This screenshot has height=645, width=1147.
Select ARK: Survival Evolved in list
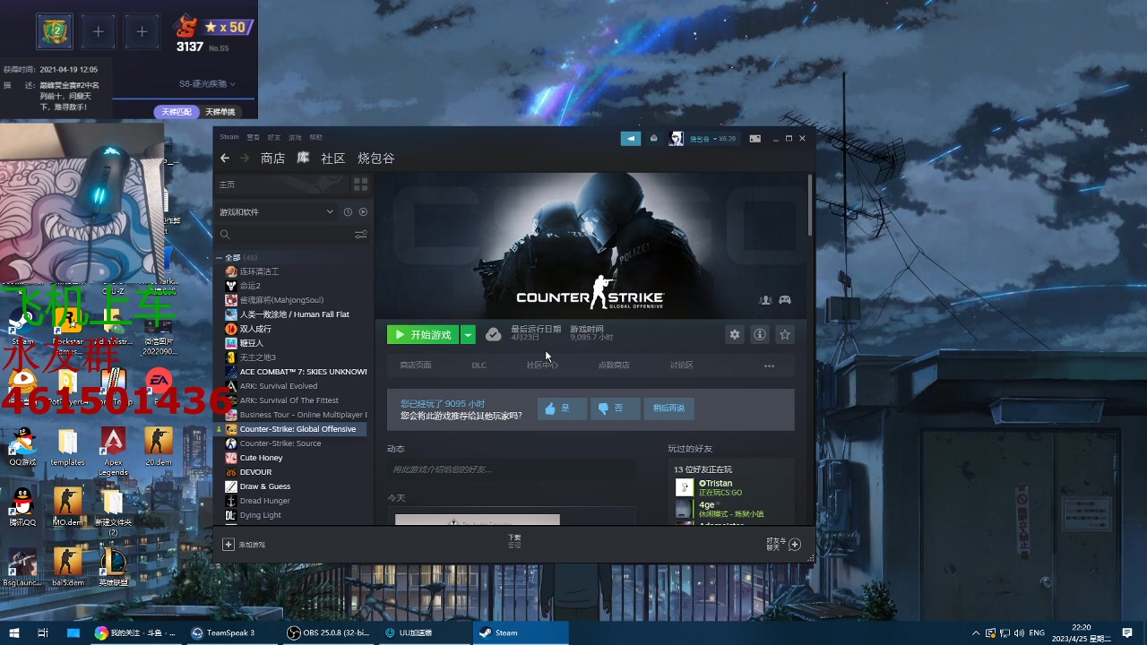(x=279, y=386)
